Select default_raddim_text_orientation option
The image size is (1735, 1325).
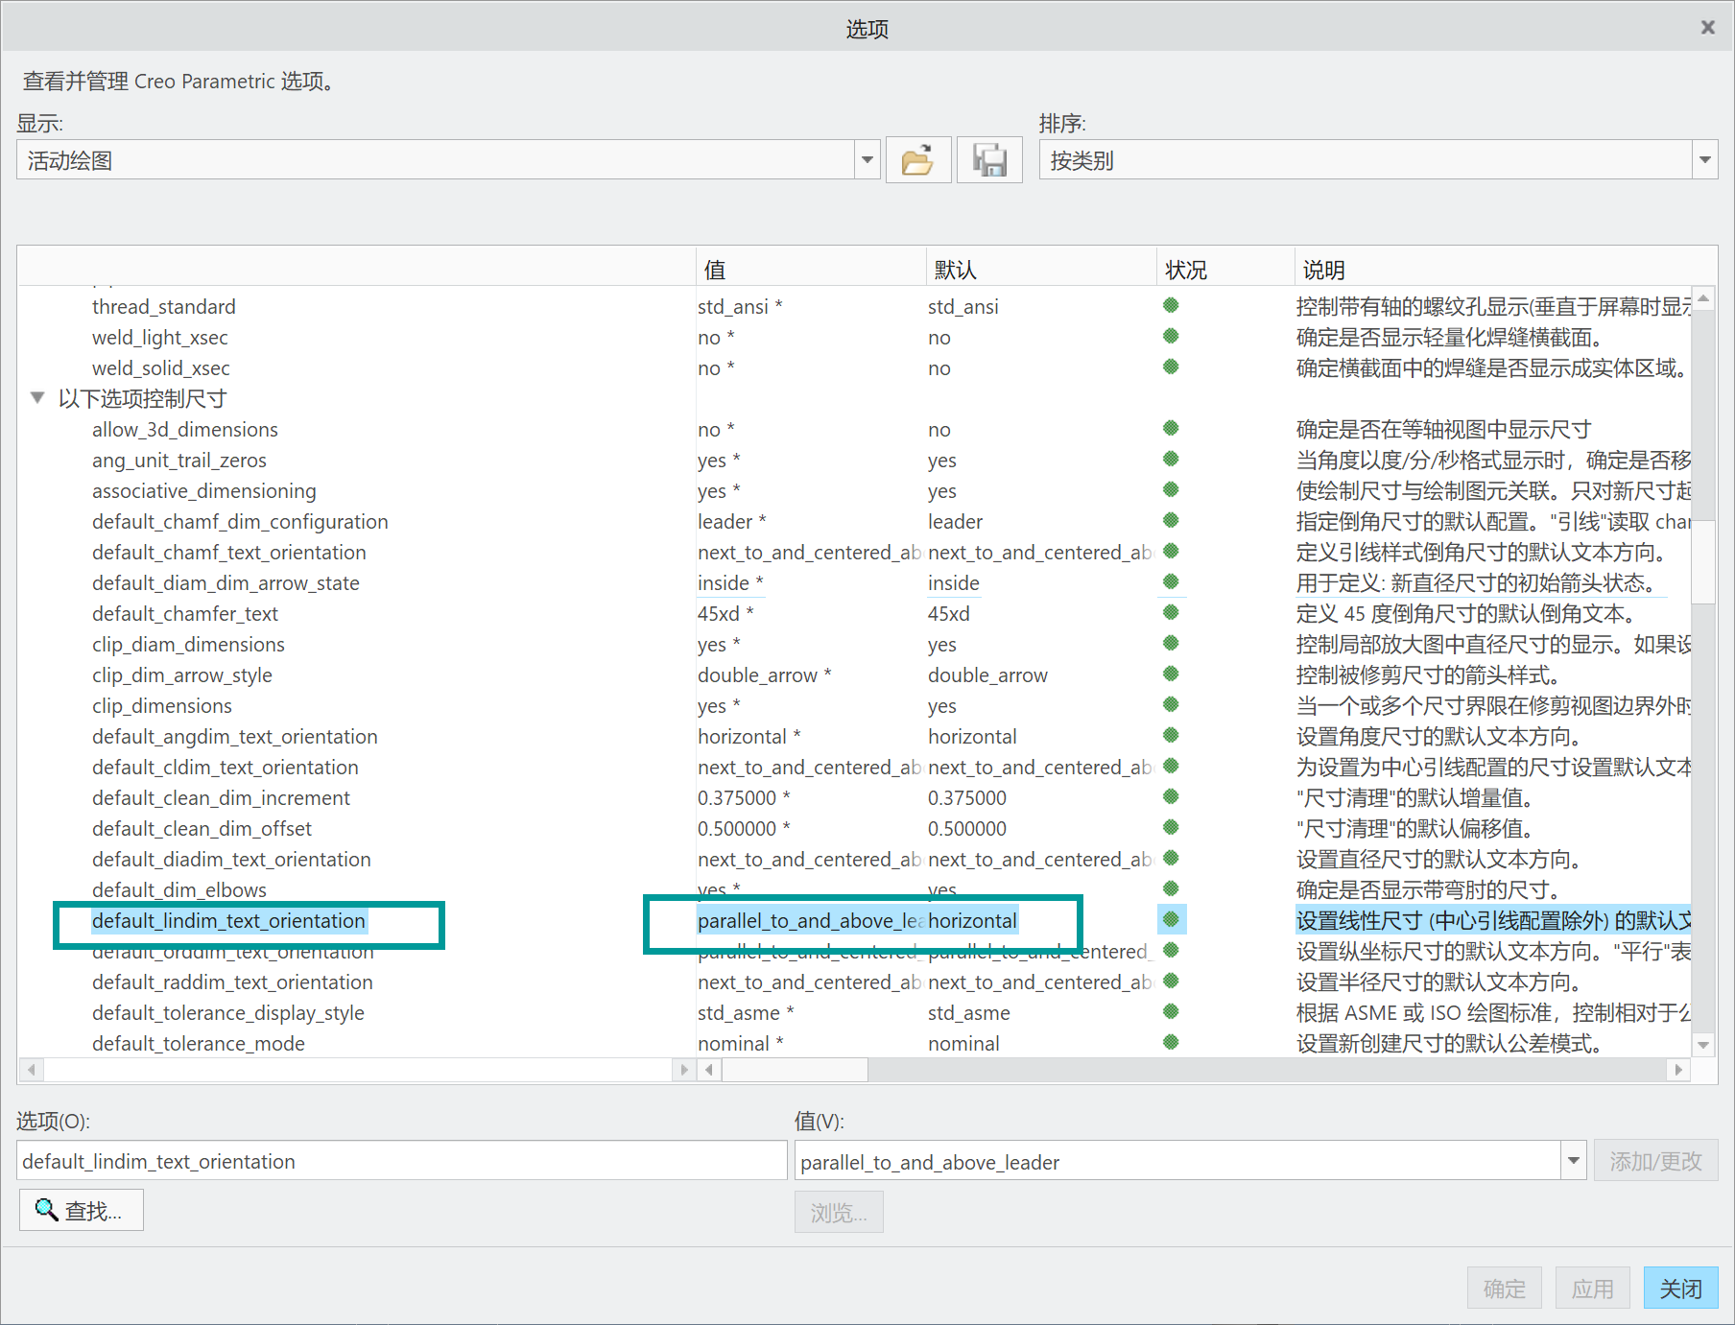(x=232, y=982)
